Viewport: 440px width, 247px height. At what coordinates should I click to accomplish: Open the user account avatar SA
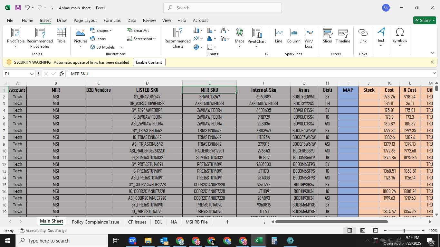click(x=386, y=8)
